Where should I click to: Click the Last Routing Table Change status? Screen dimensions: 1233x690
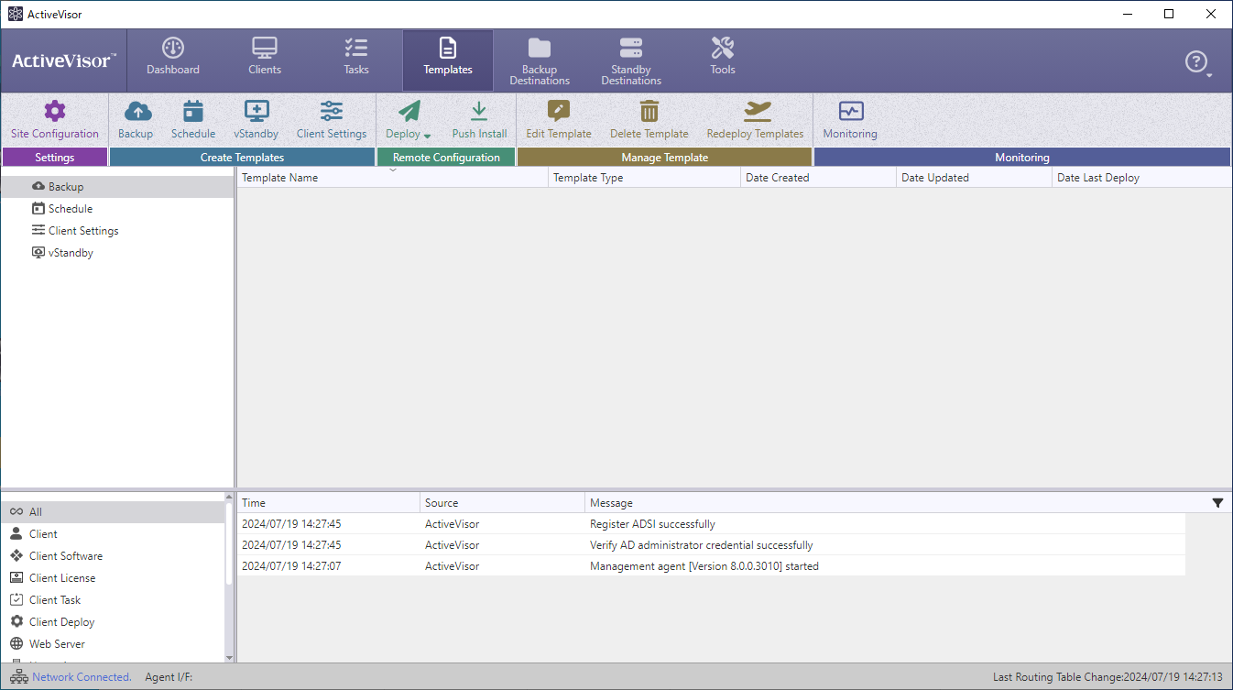point(1108,677)
